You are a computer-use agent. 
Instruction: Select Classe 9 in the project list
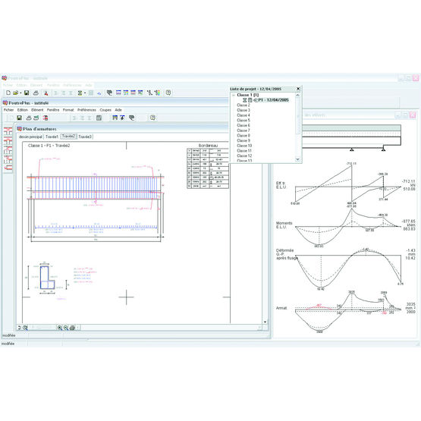coord(243,140)
